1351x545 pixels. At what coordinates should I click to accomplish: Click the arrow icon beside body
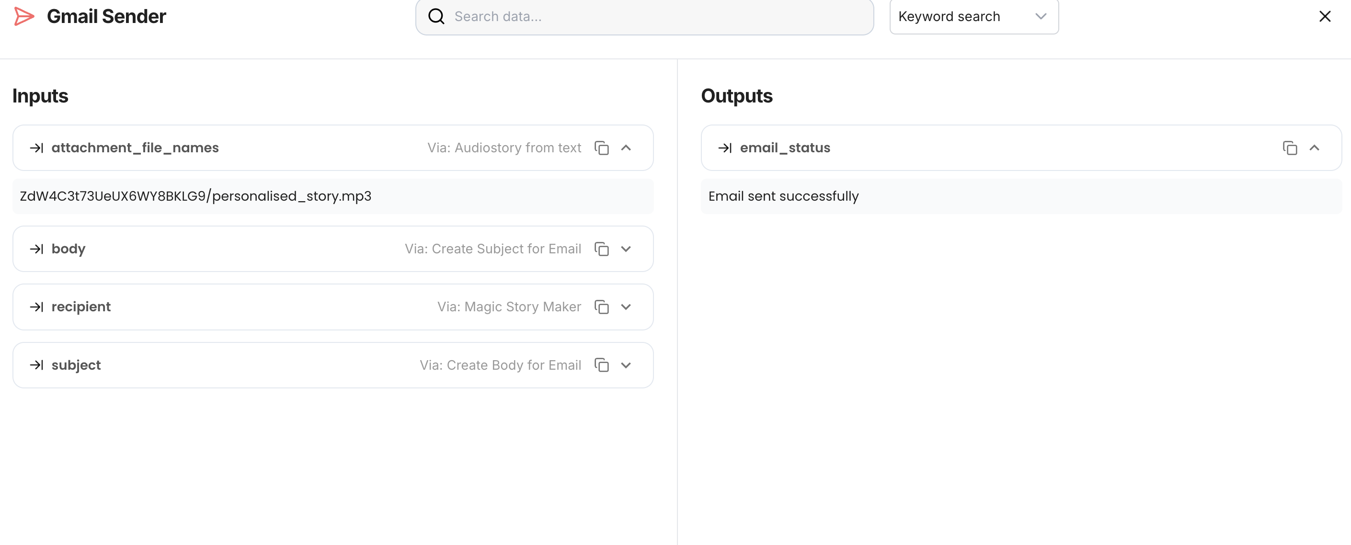coord(37,249)
